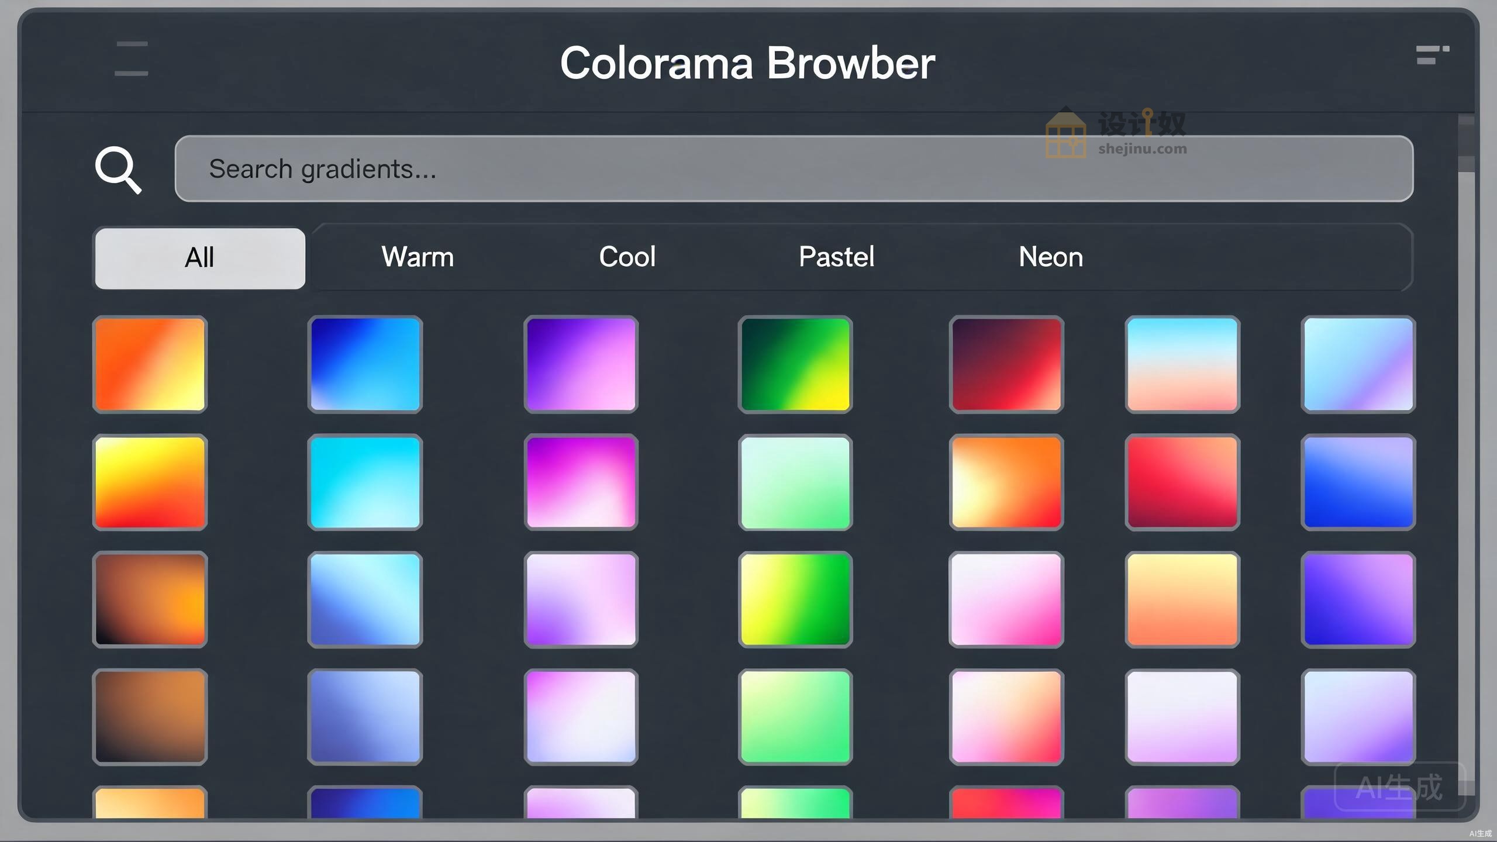1497x842 pixels.
Task: Pick the orange-to-yellow diagonal gradient swatch
Action: coord(150,364)
